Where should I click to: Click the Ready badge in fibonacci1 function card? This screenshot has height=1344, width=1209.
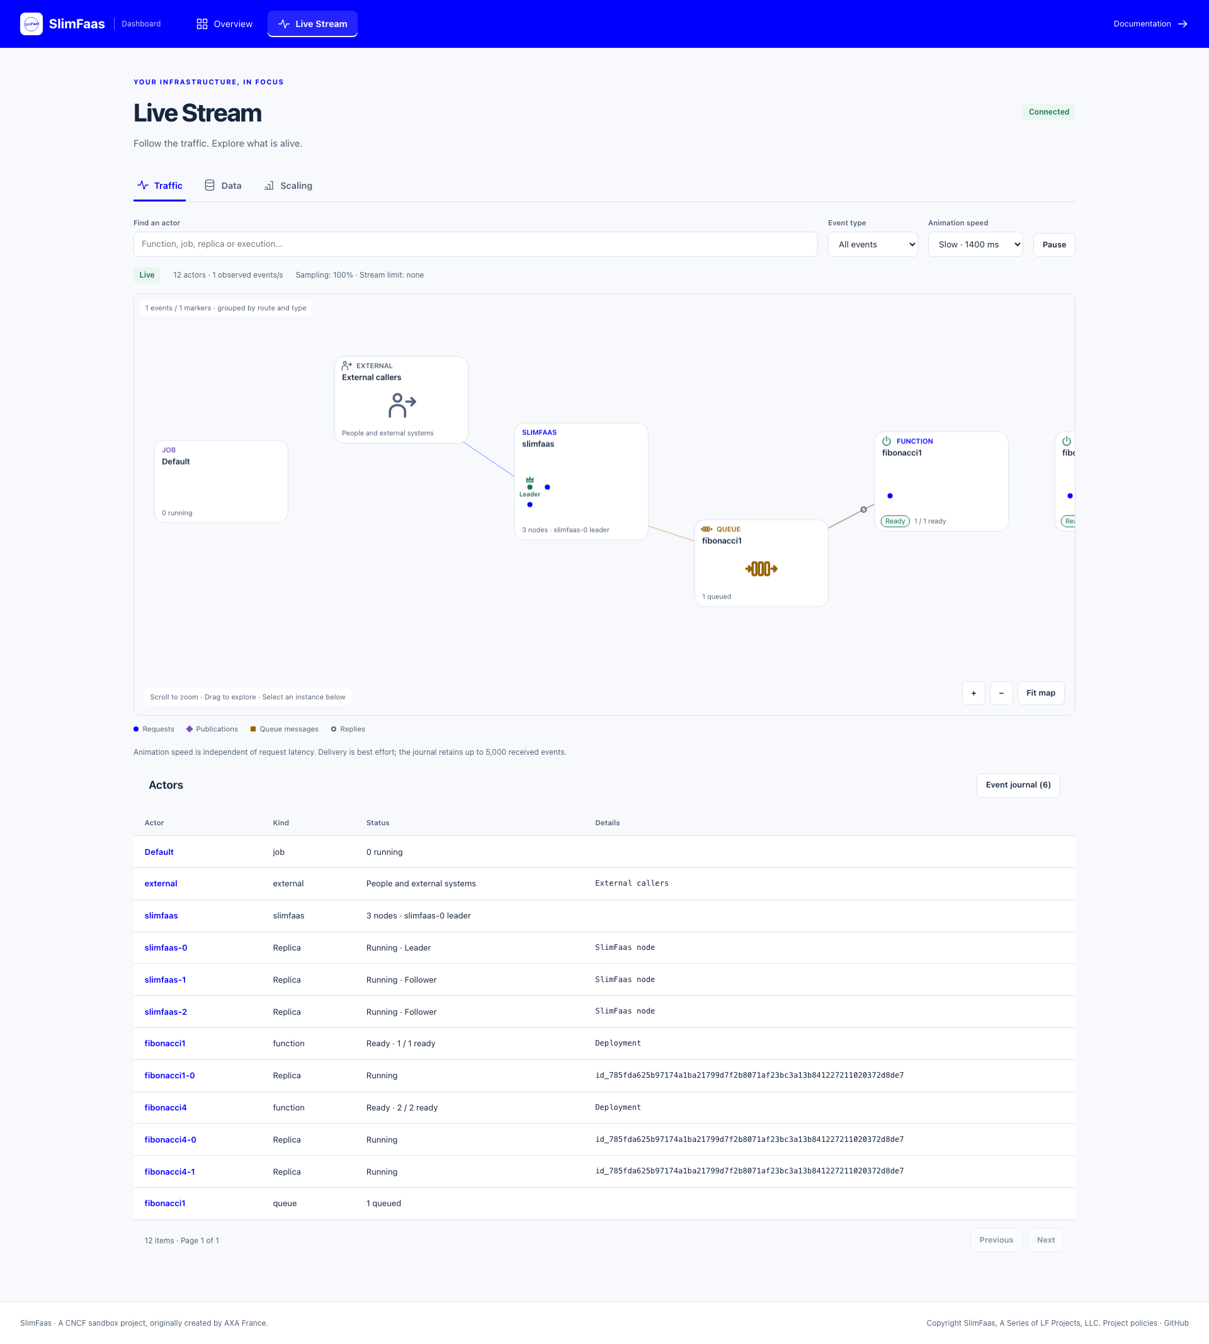pyautogui.click(x=895, y=521)
